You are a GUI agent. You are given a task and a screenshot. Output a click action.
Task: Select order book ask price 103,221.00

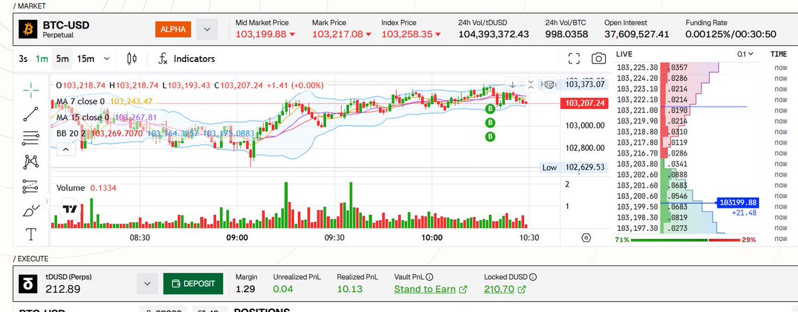point(638,110)
